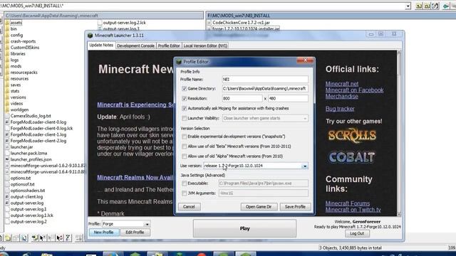Click the large Play button
Image resolution: width=456 pixels, height=256 pixels.
point(244,228)
